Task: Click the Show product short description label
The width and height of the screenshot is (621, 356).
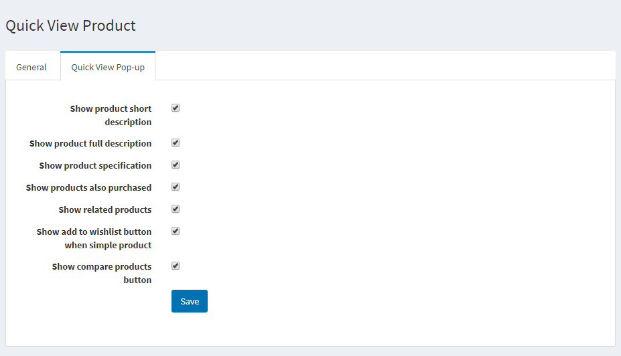Action: pyautogui.click(x=111, y=115)
